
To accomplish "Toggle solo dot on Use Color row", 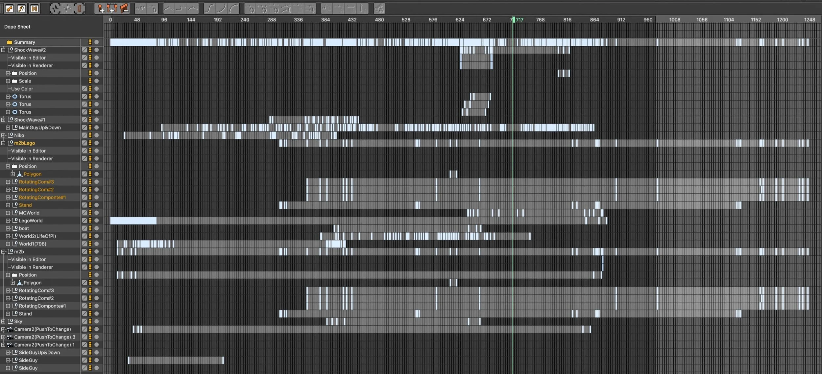I will [x=97, y=89].
